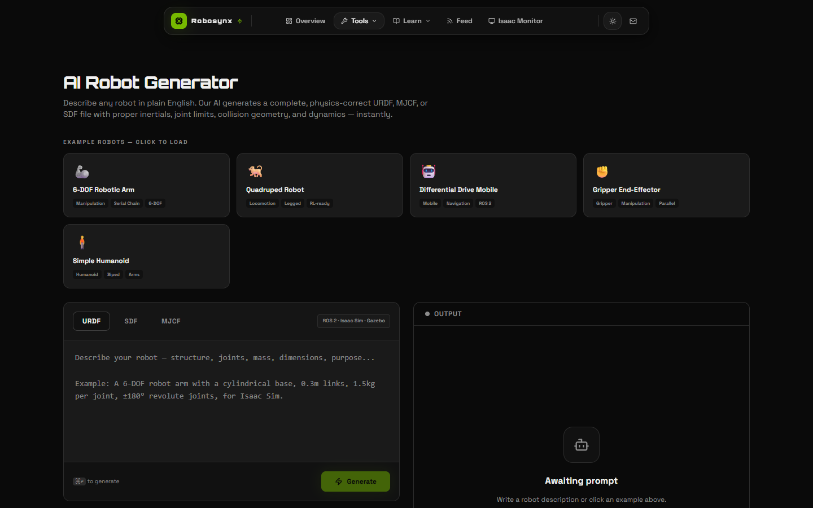Image resolution: width=813 pixels, height=508 pixels.
Task: Focus the robot description text area
Action: (x=231, y=401)
